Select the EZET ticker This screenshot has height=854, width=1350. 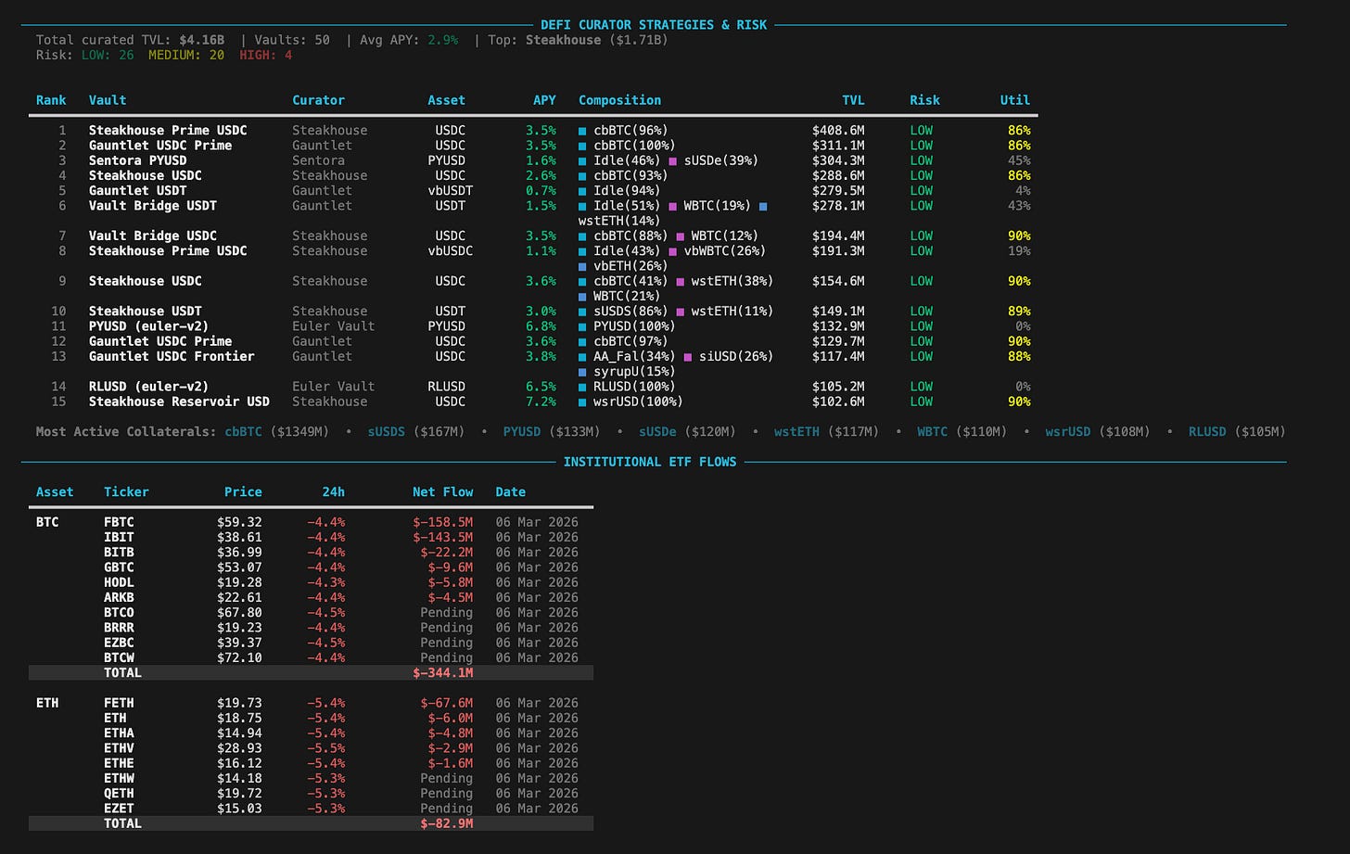coord(119,809)
